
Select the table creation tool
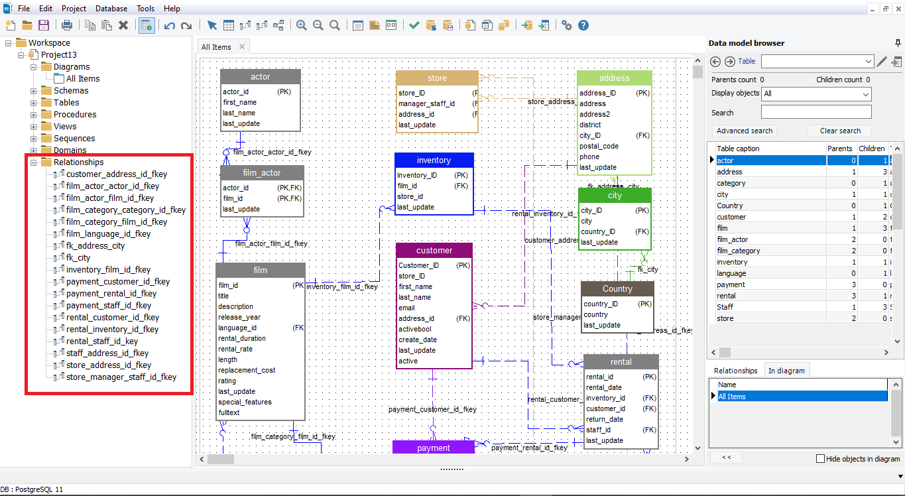tap(229, 25)
